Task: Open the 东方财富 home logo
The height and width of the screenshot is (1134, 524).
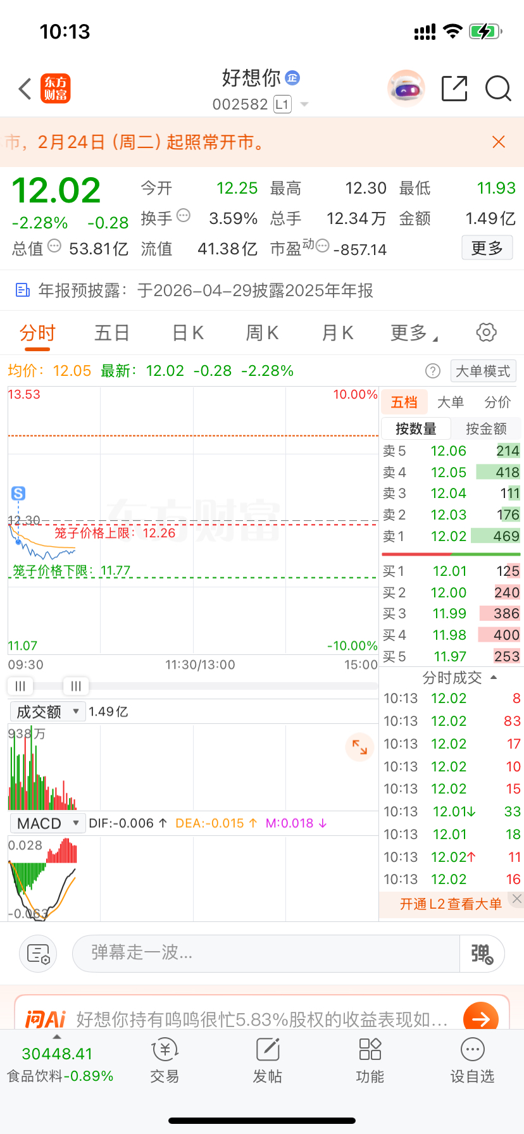Action: click(56, 89)
